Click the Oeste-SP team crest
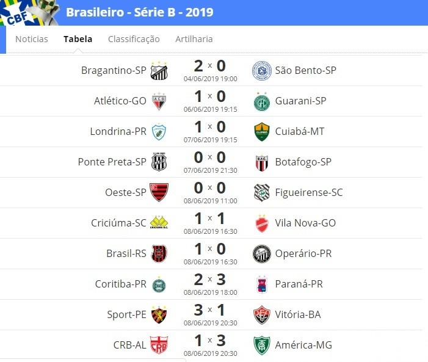The image size is (428, 362). (159, 192)
